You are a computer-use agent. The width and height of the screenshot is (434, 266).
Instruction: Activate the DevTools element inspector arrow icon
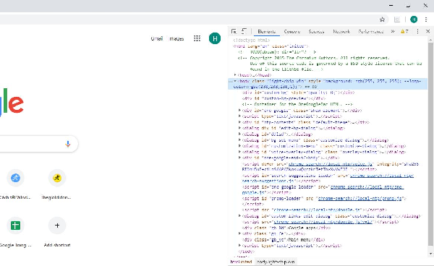coord(234,32)
